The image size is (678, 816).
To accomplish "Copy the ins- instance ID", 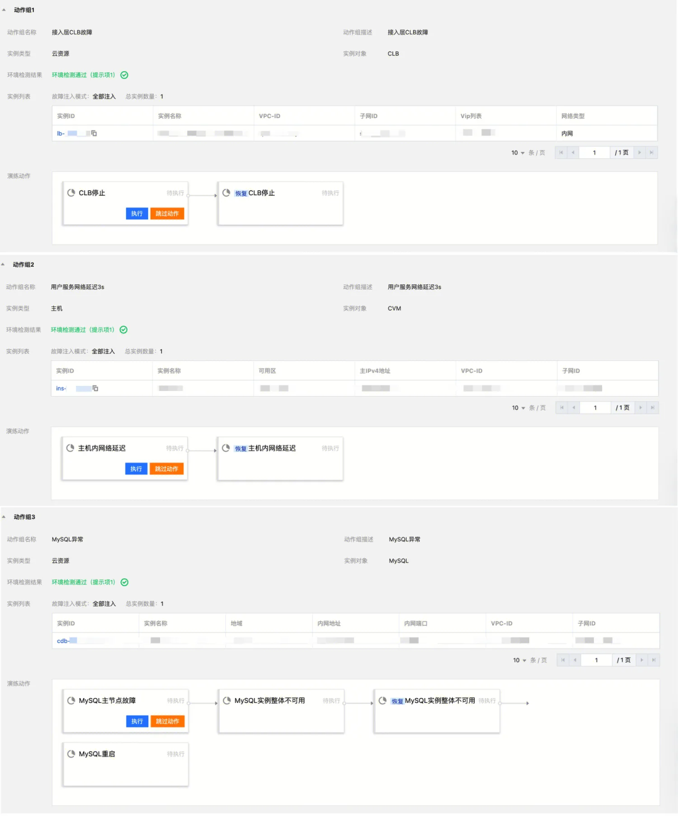I will [x=95, y=389].
